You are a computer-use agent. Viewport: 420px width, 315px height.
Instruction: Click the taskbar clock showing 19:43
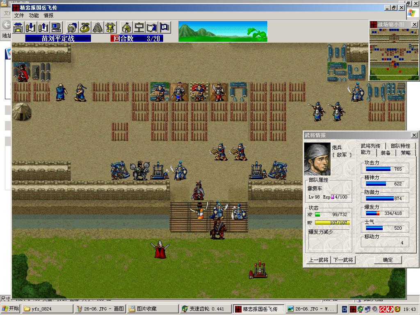click(409, 309)
